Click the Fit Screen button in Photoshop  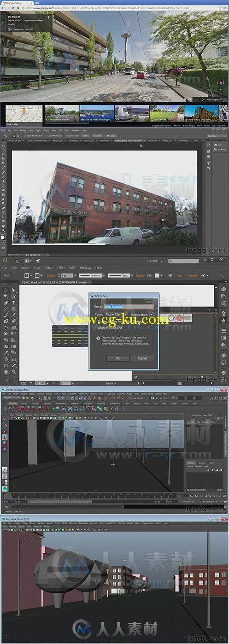[97, 136]
